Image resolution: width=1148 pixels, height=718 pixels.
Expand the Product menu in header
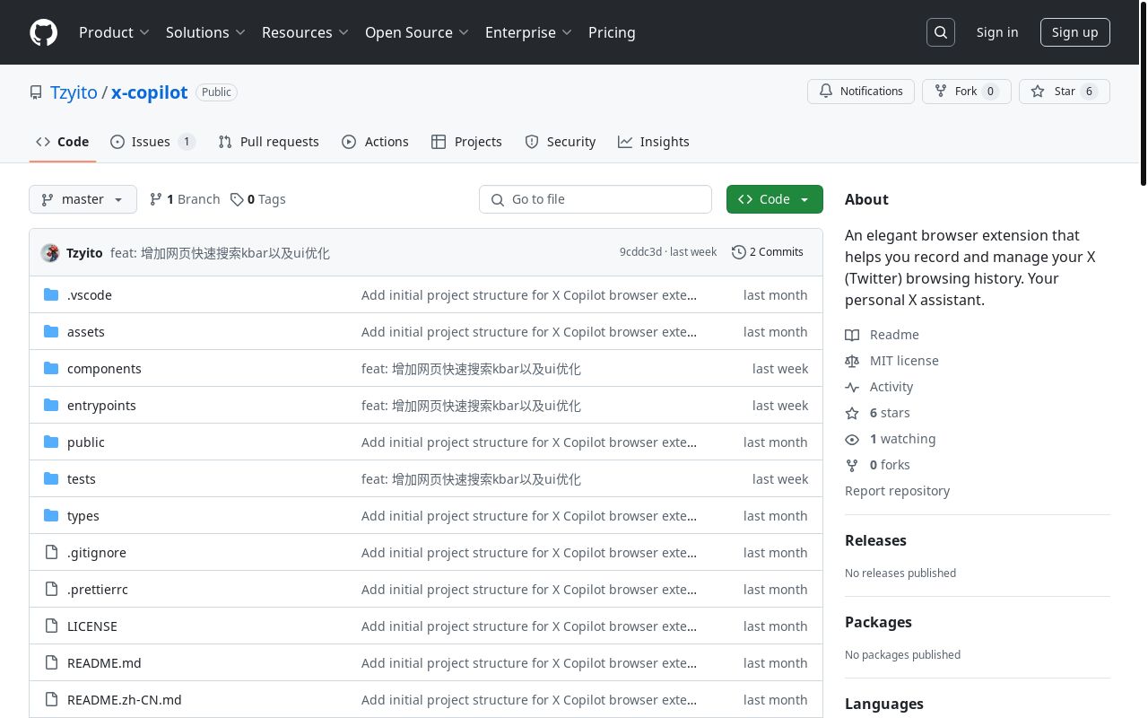[114, 32]
